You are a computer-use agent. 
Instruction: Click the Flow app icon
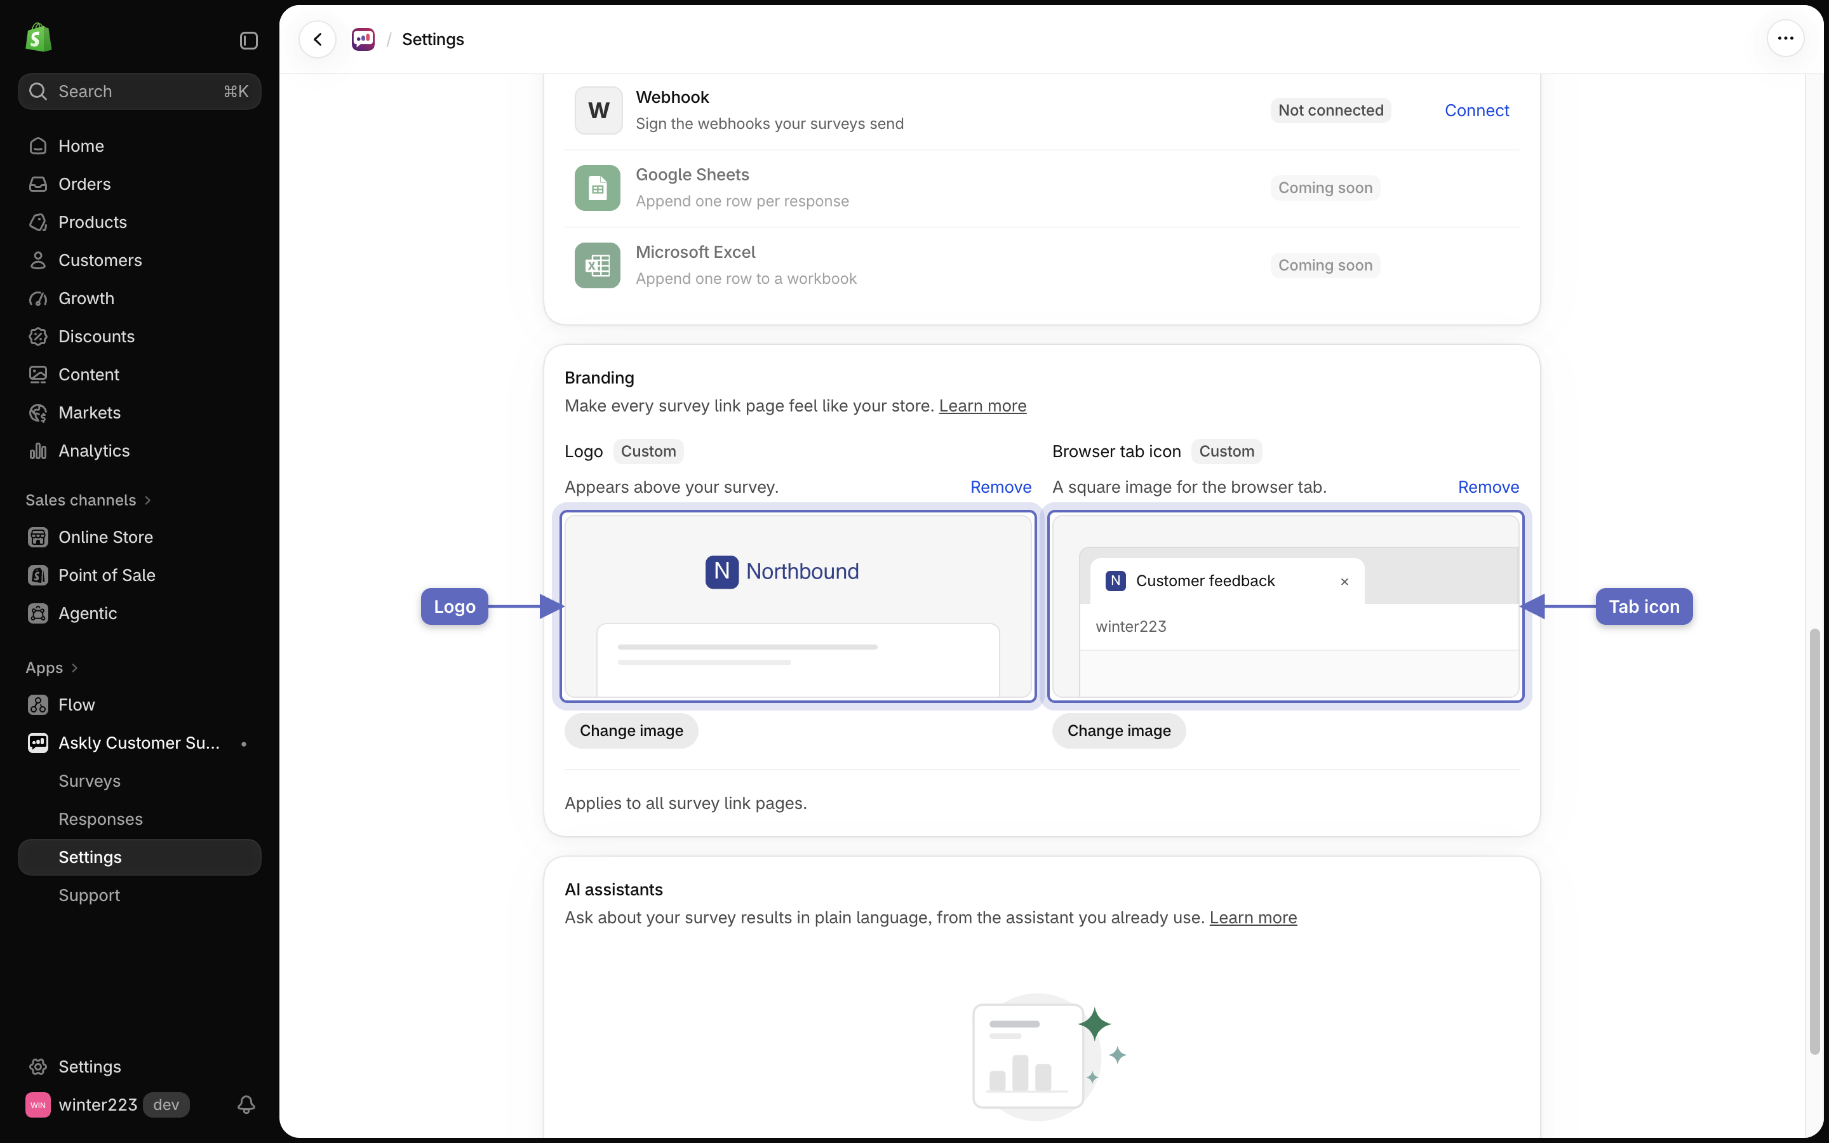click(38, 705)
